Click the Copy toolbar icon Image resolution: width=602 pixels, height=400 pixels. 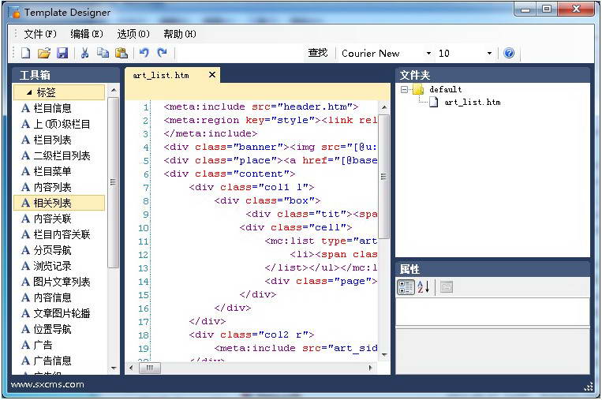(x=103, y=53)
